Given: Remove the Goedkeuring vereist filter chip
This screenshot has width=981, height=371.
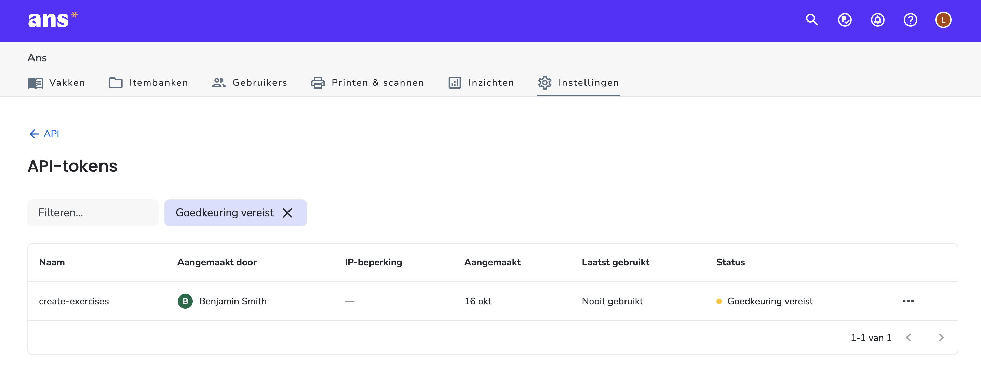Looking at the screenshot, I should pos(287,213).
